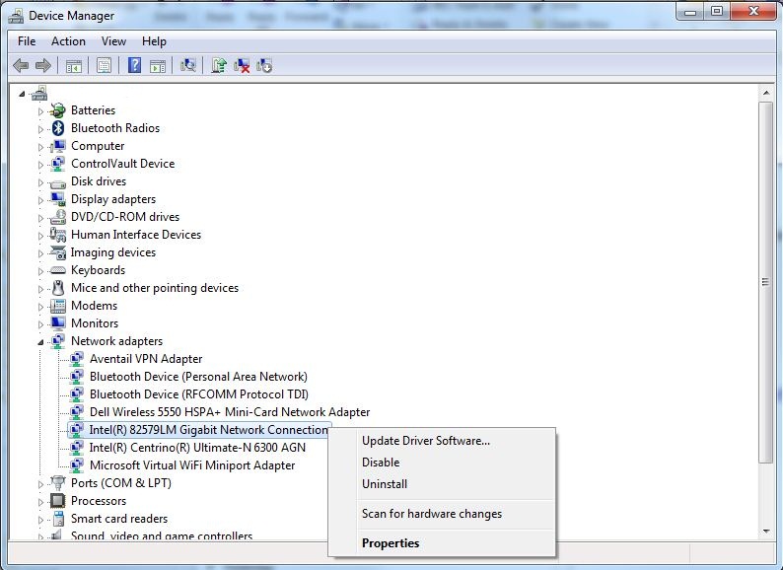The width and height of the screenshot is (783, 570).
Task: Click the blue Help question mark icon
Action: coord(134,66)
